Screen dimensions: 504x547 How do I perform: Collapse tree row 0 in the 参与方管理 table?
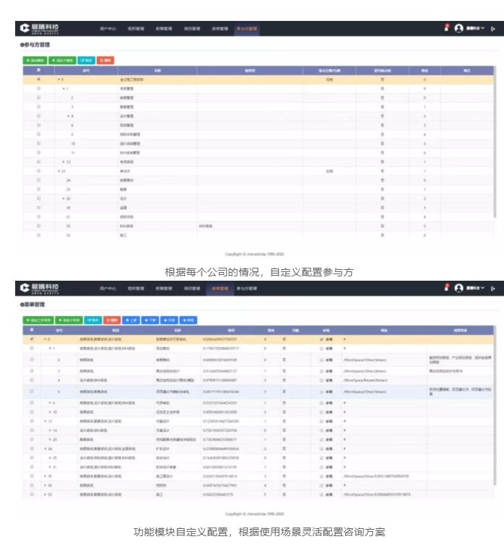pyautogui.click(x=59, y=79)
